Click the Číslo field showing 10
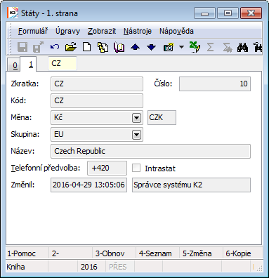This screenshot has width=269, height=278. [x=215, y=84]
